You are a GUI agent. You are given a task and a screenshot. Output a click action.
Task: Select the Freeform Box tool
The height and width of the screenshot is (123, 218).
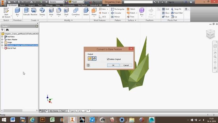click(x=142, y=12)
